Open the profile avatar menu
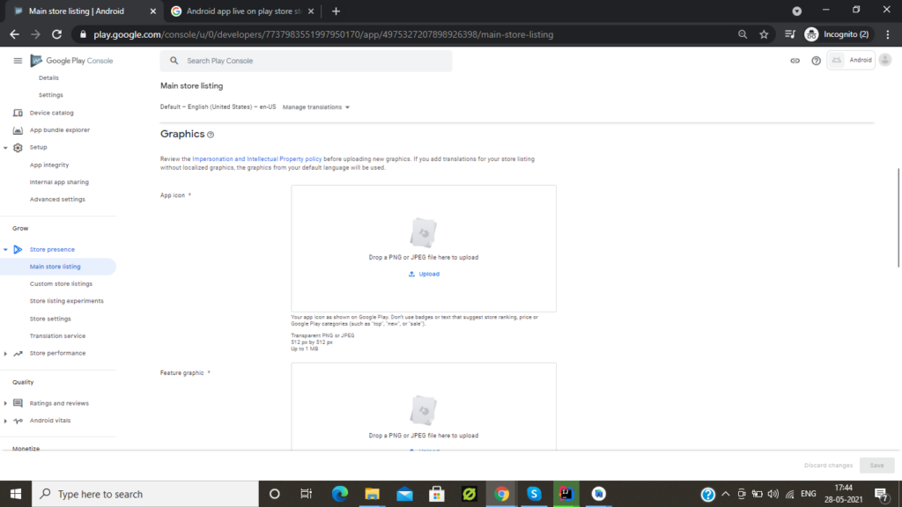The height and width of the screenshot is (507, 902). [884, 60]
